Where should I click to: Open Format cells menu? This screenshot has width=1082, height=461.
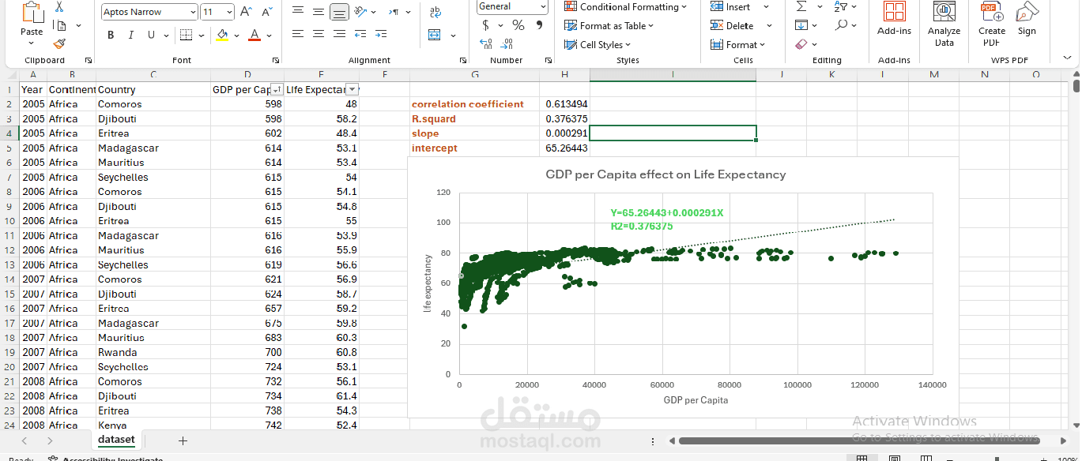point(737,45)
